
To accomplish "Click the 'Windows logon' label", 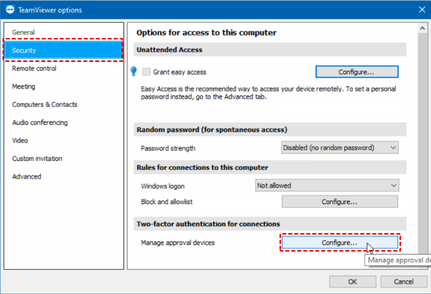I will [162, 186].
